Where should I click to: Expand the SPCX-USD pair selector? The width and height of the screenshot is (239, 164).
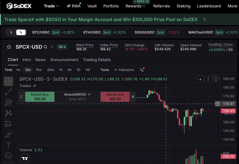(x=52, y=47)
